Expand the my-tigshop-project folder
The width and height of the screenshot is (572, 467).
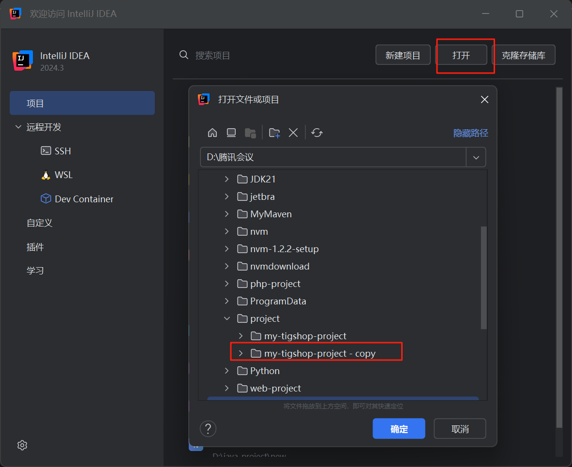[x=241, y=336]
